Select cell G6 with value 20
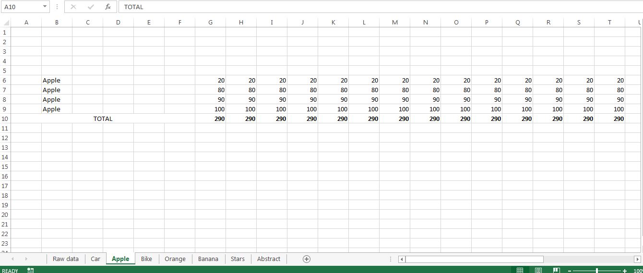Image resolution: width=643 pixels, height=273 pixels. click(210, 80)
